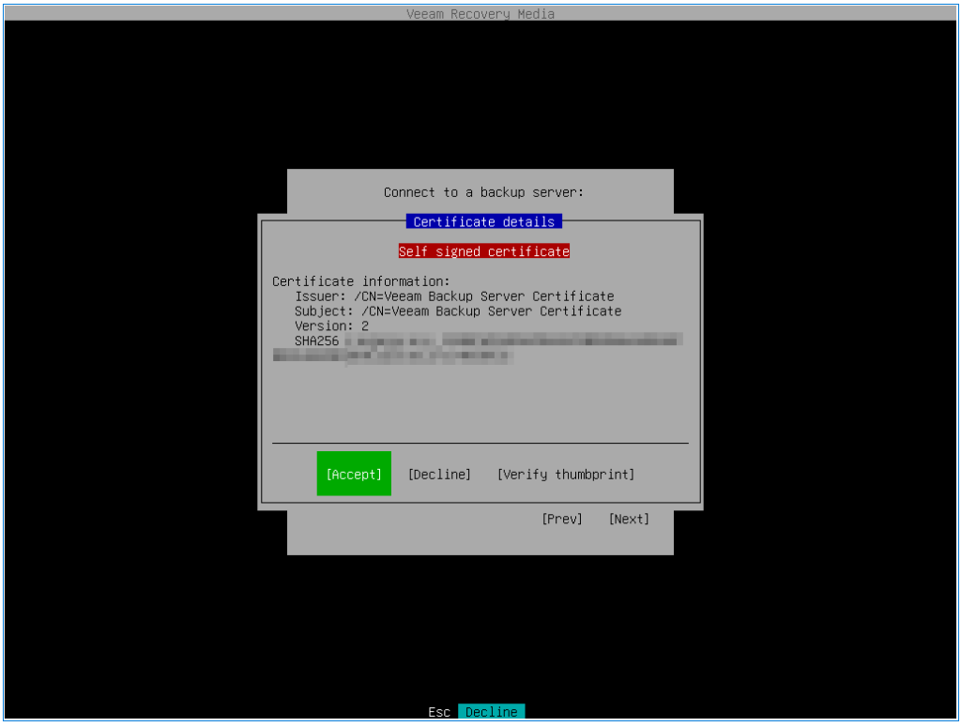The image size is (961, 726).
Task: Click the SHA256 label
Action: click(x=317, y=340)
